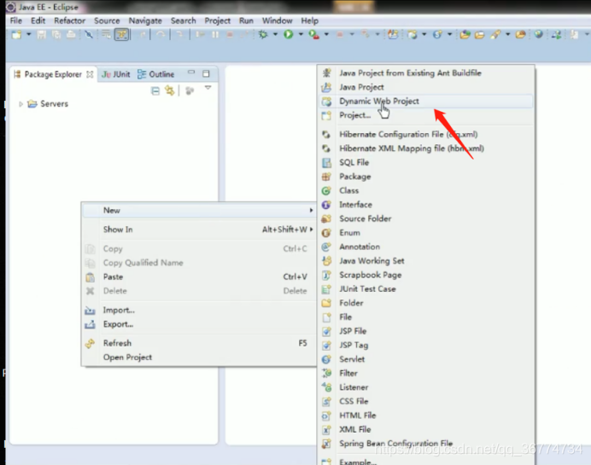Open the External Tools dropdown arrow

(326, 35)
